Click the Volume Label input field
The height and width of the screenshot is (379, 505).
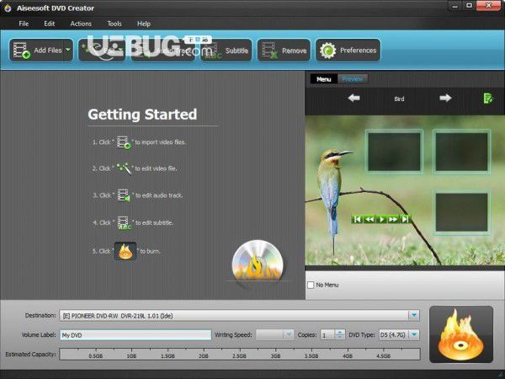136,335
